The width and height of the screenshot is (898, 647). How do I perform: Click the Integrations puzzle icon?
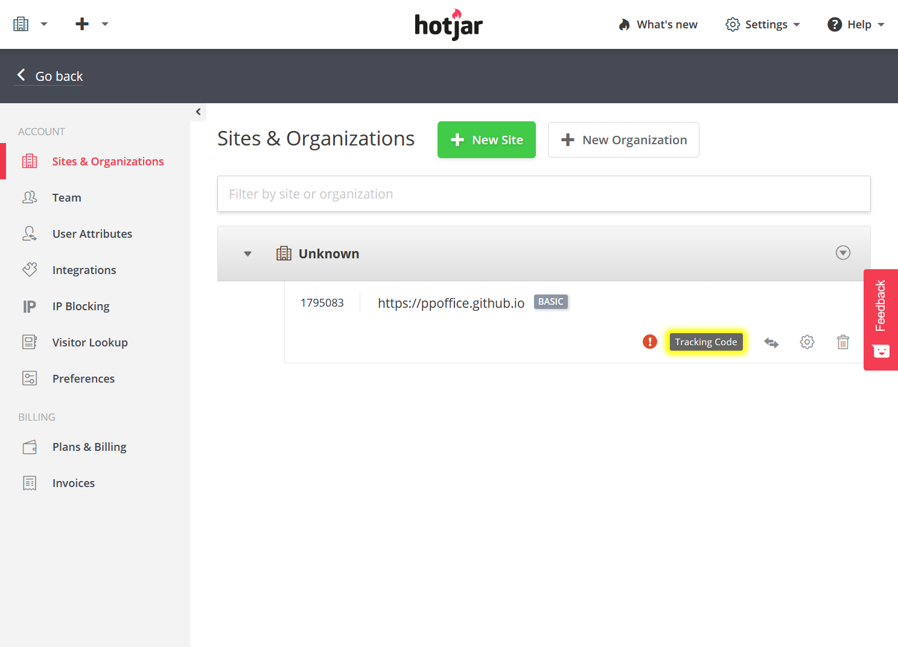[x=30, y=270]
